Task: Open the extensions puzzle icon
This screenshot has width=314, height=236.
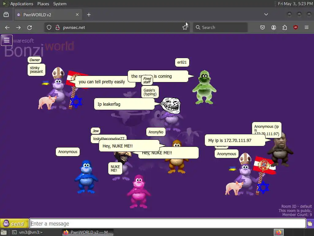Action: pos(285,27)
